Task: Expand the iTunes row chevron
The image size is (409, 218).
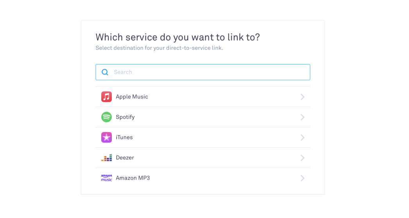Action: pos(302,138)
